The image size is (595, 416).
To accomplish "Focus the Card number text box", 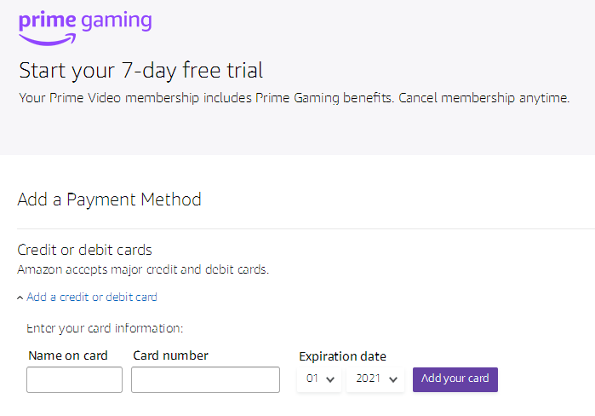I will (x=205, y=379).
